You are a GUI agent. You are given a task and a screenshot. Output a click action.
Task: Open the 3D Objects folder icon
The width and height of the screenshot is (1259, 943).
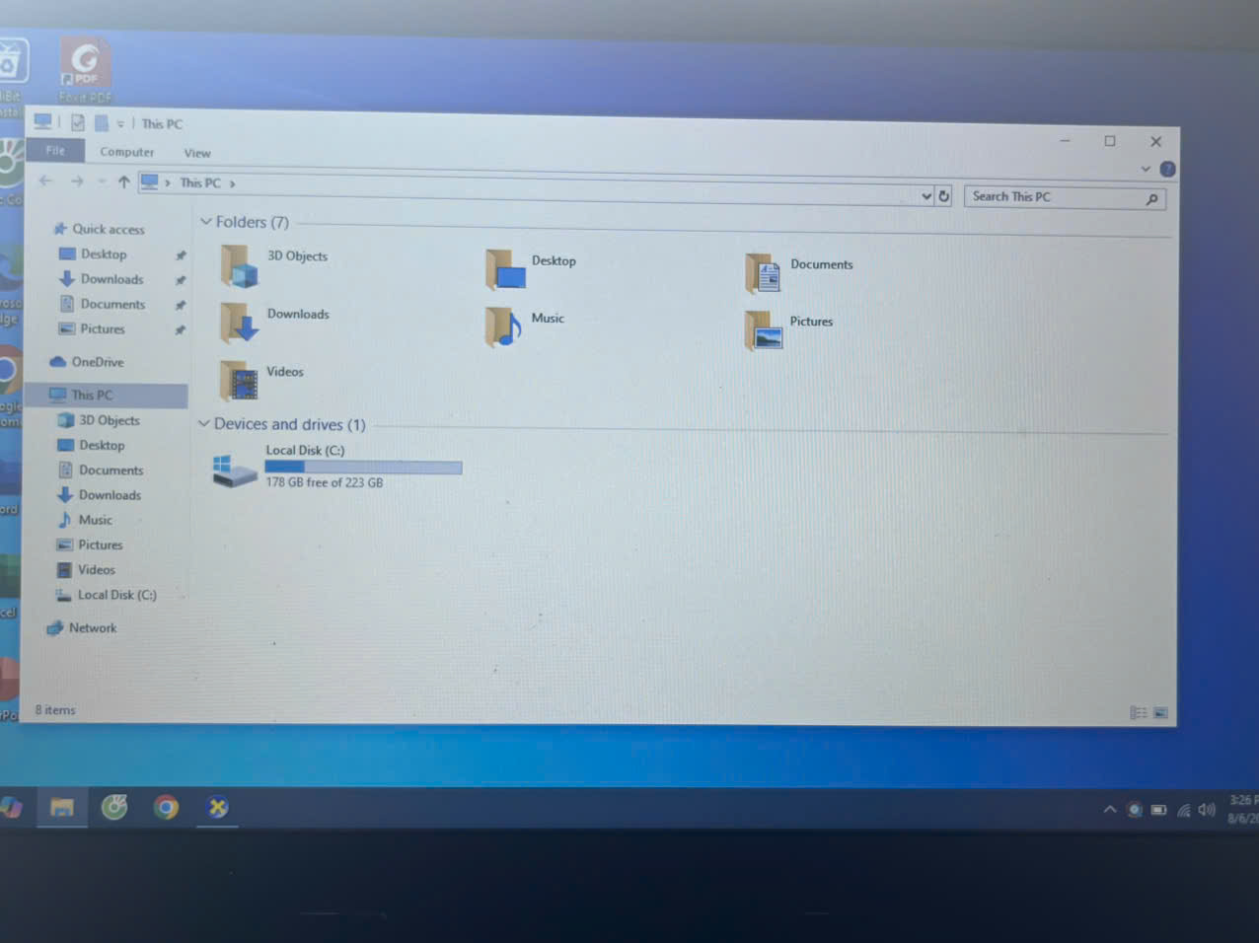pos(240,266)
